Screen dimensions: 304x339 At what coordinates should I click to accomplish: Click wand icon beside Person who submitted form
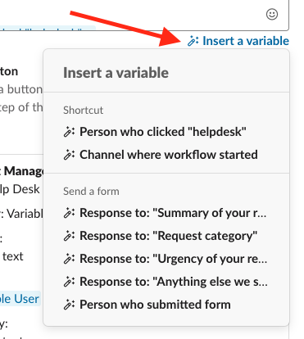coord(69,305)
